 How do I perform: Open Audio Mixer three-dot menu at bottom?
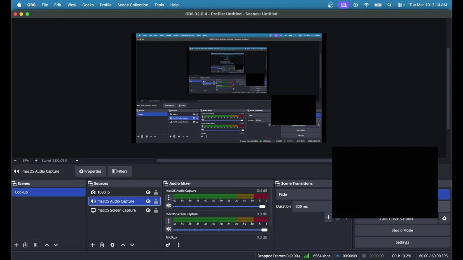coord(178,245)
